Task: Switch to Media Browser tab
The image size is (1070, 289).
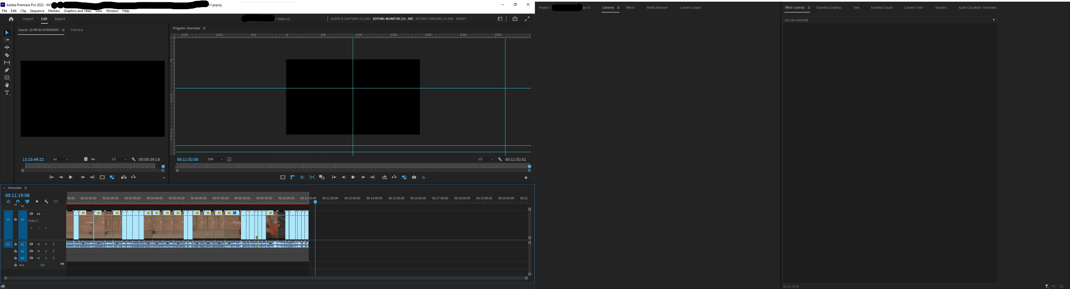Action: pos(657,8)
